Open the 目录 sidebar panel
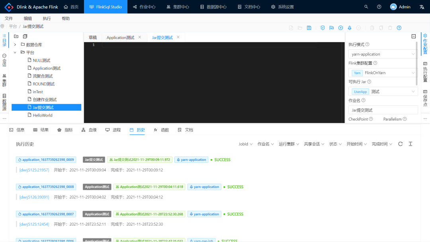430x242 pixels. click(4, 40)
